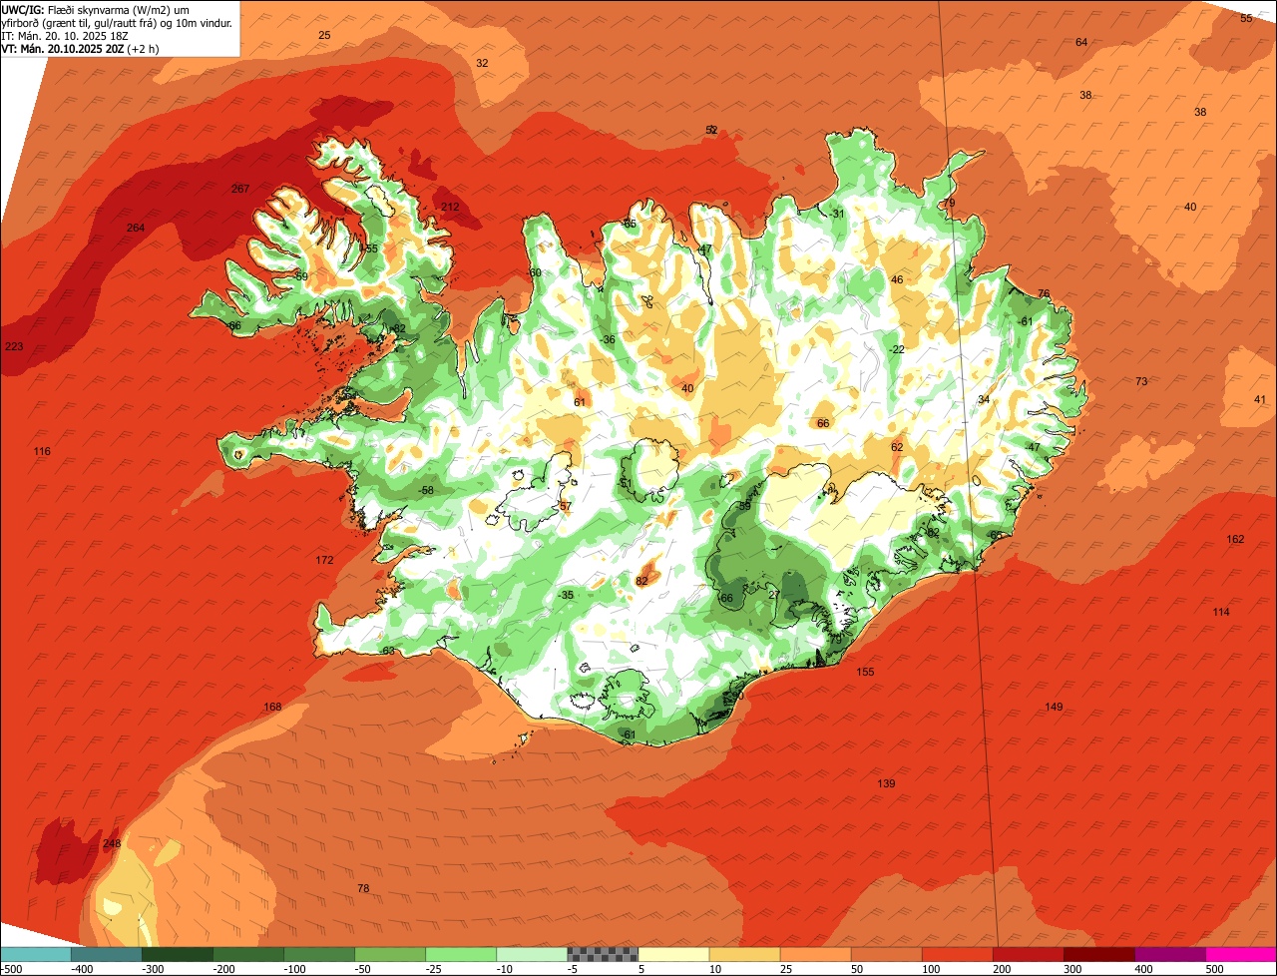This screenshot has height=976, width=1277.
Task: Click the 76 value on the east coast
Action: (x=1044, y=293)
